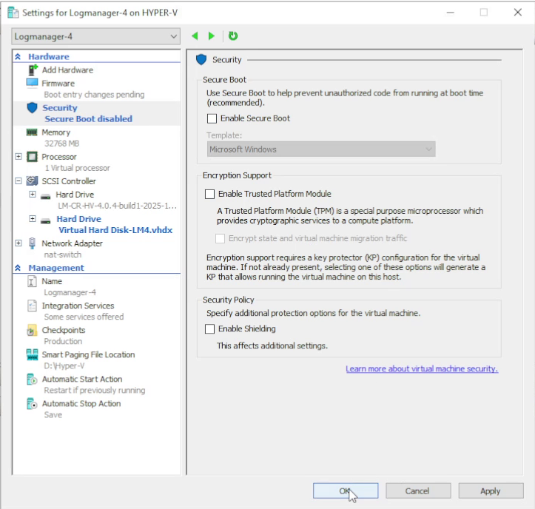
Task: Click the Apply button
Action: click(x=491, y=491)
